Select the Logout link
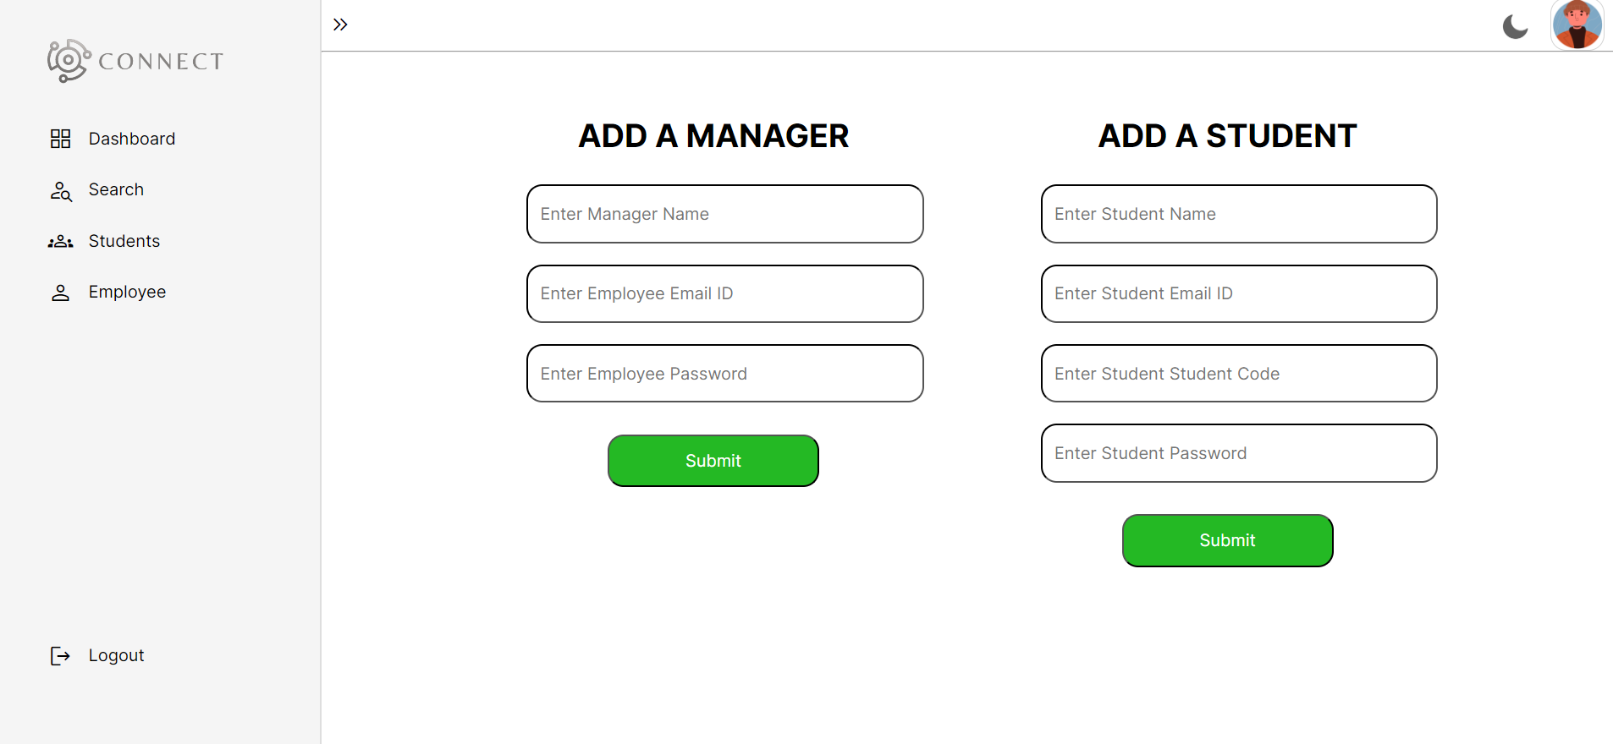Viewport: 1613px width, 744px height. point(116,655)
